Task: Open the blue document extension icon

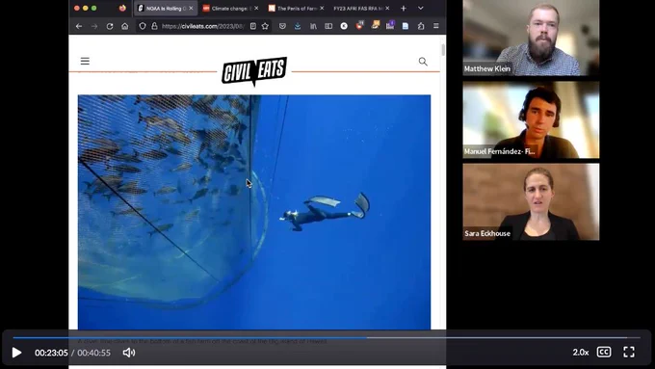Action: point(406,26)
